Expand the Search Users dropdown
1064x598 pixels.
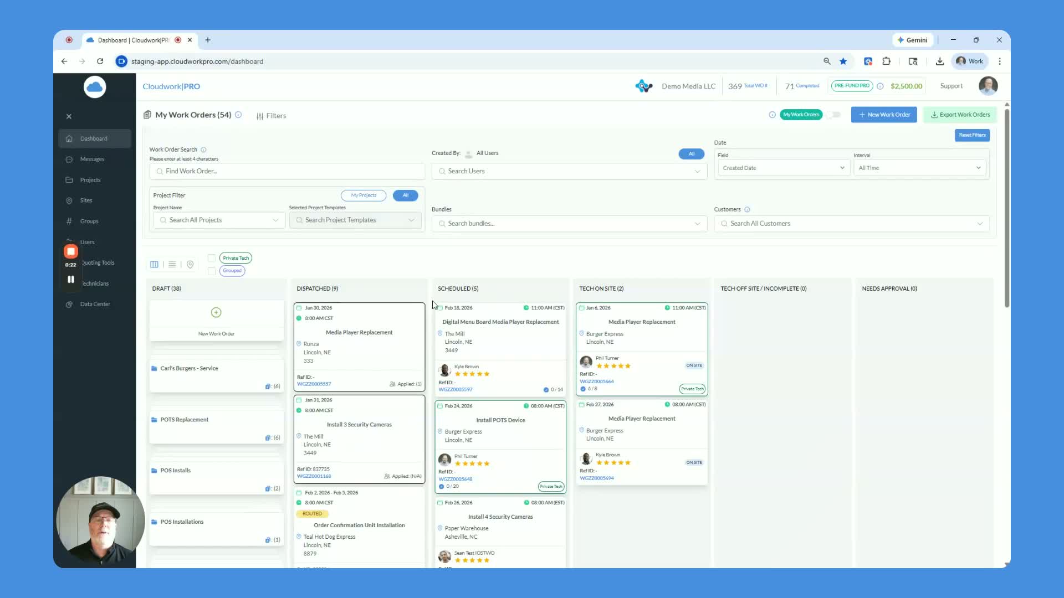tap(569, 171)
